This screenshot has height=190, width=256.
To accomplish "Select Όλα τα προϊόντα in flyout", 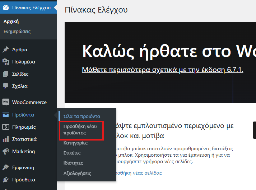I will 82,117.
